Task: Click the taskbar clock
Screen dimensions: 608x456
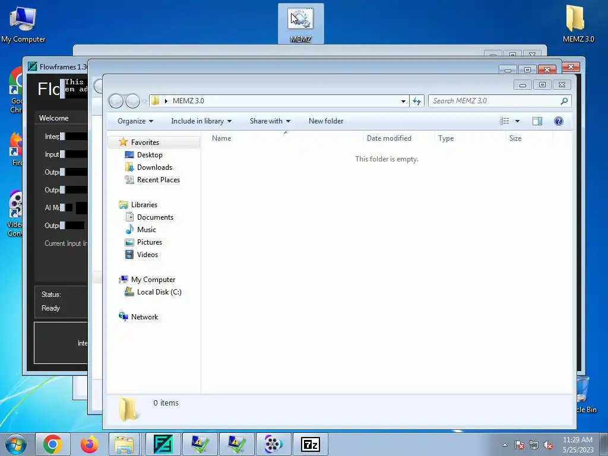Action: 577,445
